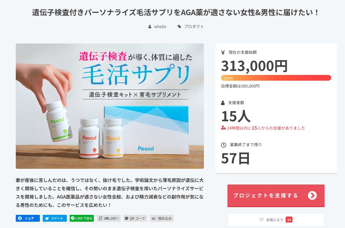Click the user icon beside whelix

point(150,27)
